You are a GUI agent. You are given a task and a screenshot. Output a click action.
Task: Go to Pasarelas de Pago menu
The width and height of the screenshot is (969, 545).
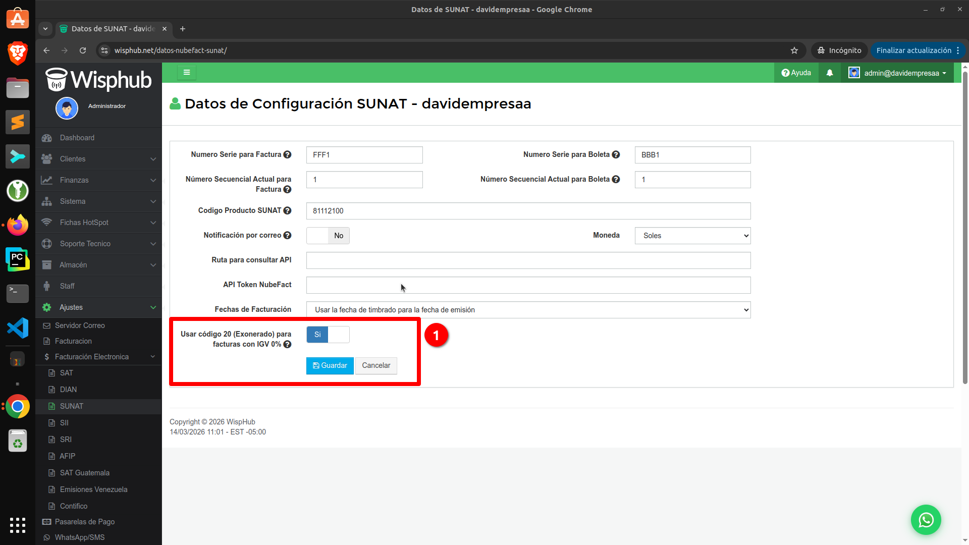tap(85, 522)
